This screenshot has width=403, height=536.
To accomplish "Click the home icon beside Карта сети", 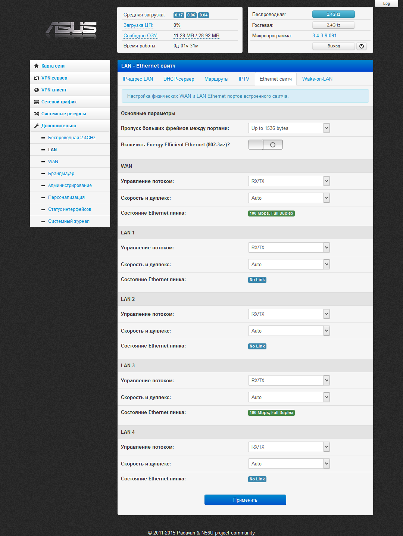I will click(36, 66).
